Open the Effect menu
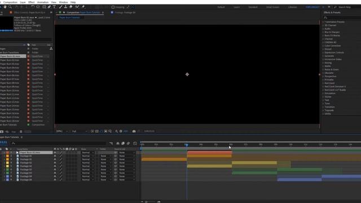 [x=32, y=2]
